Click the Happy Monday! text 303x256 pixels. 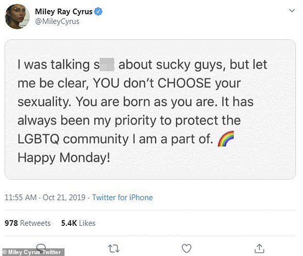64,157
